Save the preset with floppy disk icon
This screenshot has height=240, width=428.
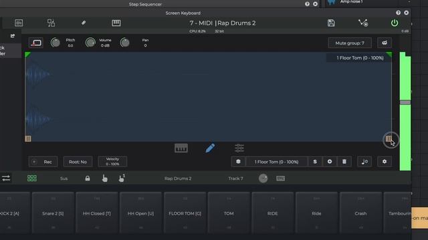click(x=331, y=23)
